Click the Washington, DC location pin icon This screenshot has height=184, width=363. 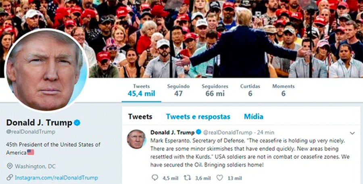10,166
